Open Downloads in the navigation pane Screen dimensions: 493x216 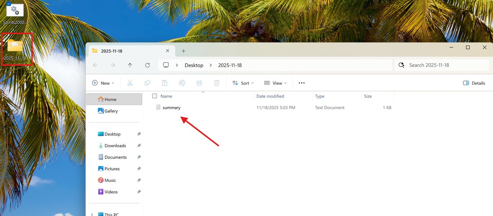pos(115,146)
